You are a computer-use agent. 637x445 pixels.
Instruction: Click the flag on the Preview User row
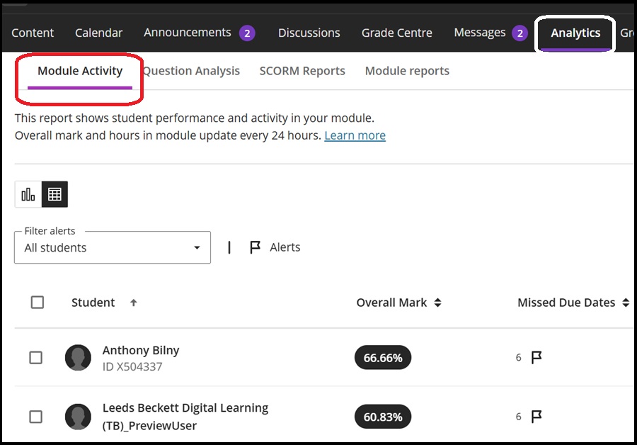[536, 417]
